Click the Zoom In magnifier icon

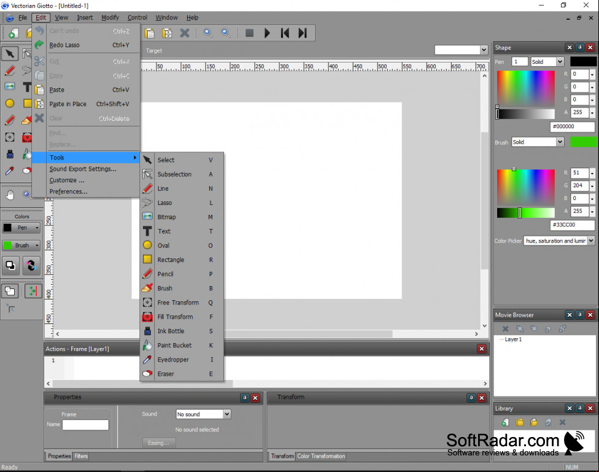pos(208,33)
